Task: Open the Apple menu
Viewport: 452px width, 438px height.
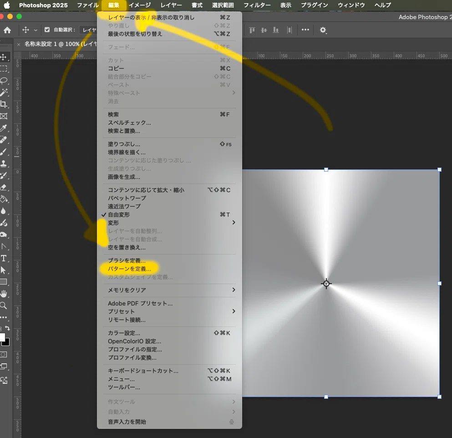Action: coord(7,5)
